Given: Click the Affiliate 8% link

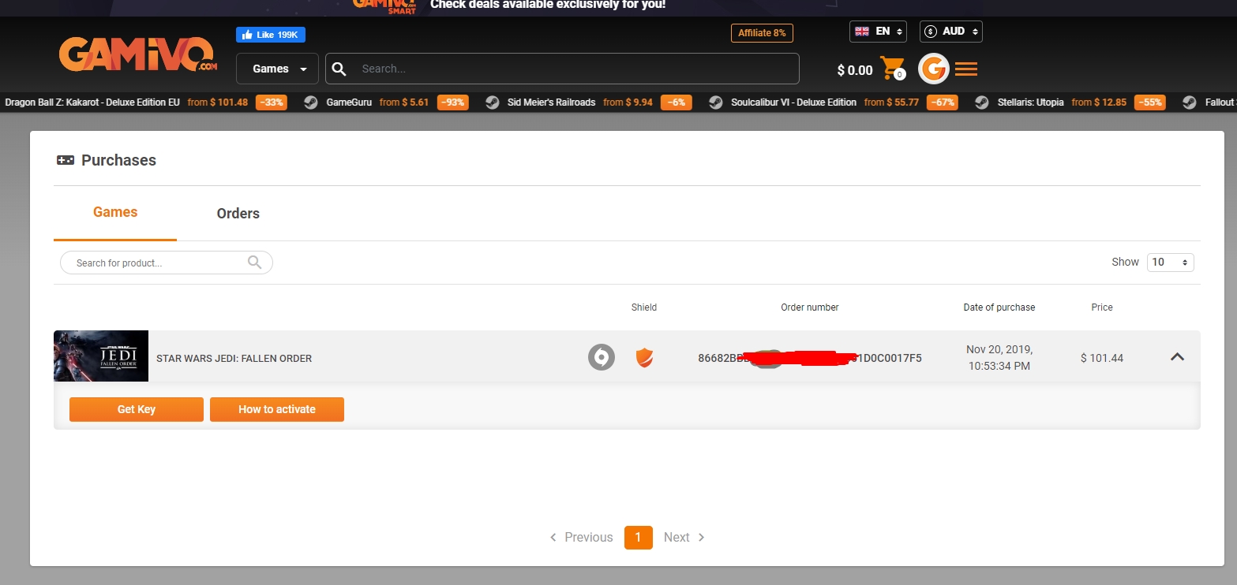Looking at the screenshot, I should click(x=762, y=33).
